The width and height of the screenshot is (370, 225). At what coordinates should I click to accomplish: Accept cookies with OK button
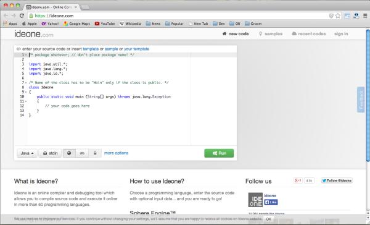[x=268, y=219]
